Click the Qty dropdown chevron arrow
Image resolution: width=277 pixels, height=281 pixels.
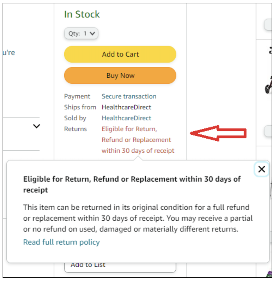tap(92, 33)
